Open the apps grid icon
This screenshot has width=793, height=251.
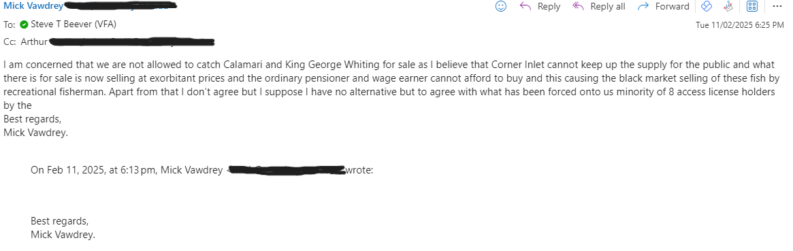pos(752,6)
